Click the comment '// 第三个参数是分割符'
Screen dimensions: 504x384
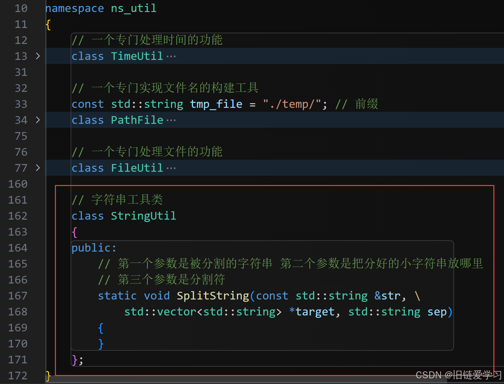[x=161, y=280]
